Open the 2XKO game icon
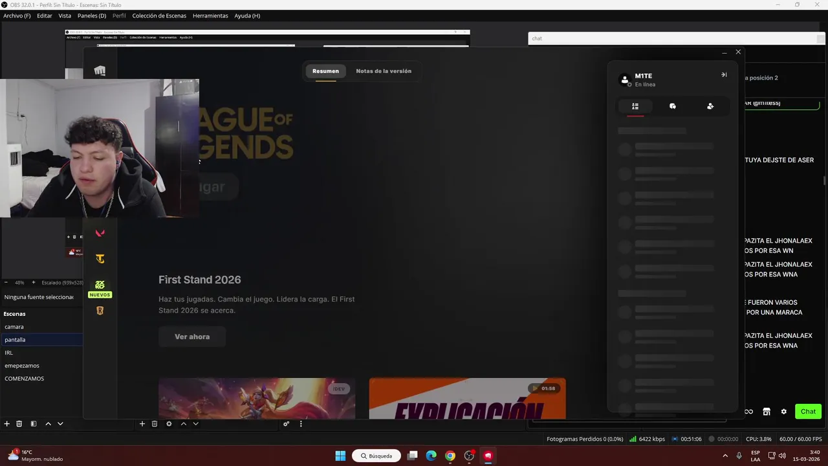Image resolution: width=828 pixels, height=466 pixels. 100,285
